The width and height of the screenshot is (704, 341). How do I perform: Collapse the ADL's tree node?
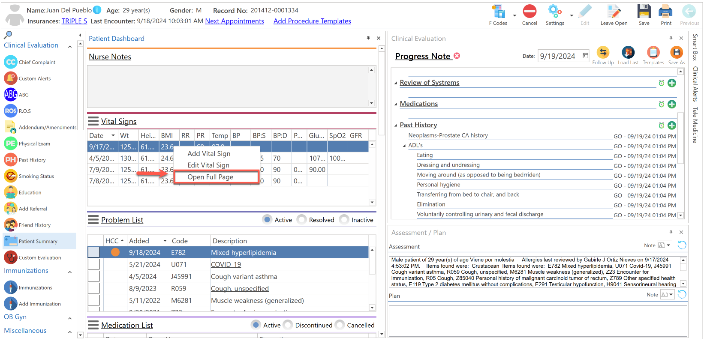click(404, 146)
